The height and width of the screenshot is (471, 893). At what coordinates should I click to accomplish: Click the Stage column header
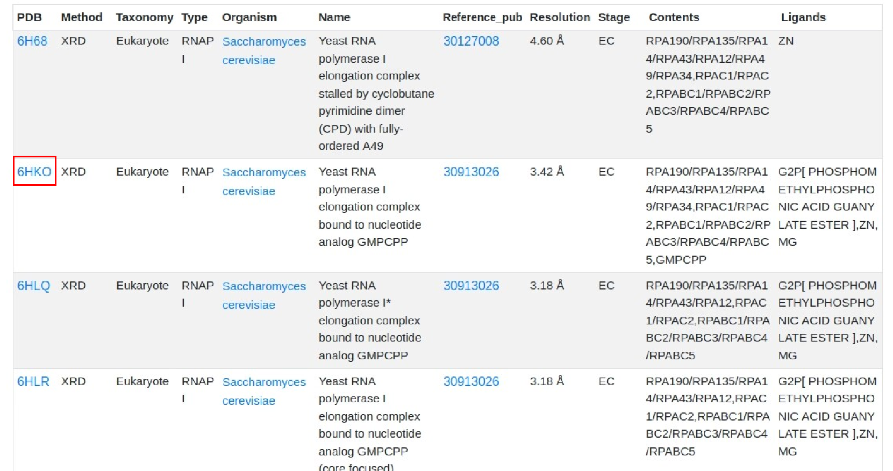[x=614, y=17]
